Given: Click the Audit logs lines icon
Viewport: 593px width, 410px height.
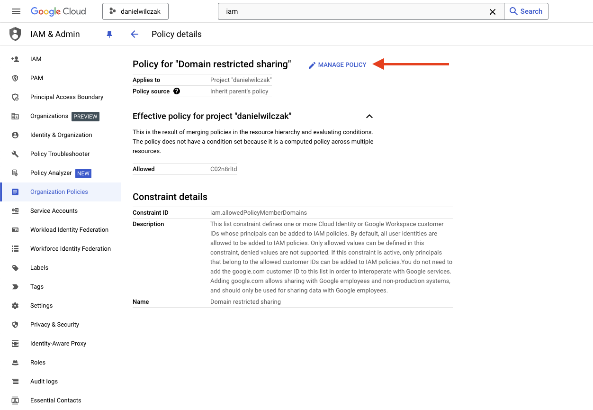Looking at the screenshot, I should pos(15,382).
